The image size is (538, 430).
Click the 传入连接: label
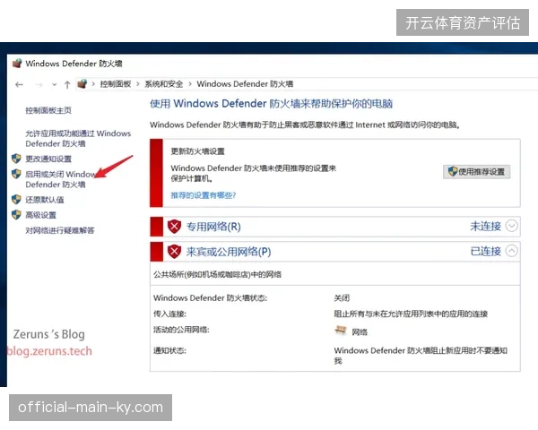tap(169, 314)
